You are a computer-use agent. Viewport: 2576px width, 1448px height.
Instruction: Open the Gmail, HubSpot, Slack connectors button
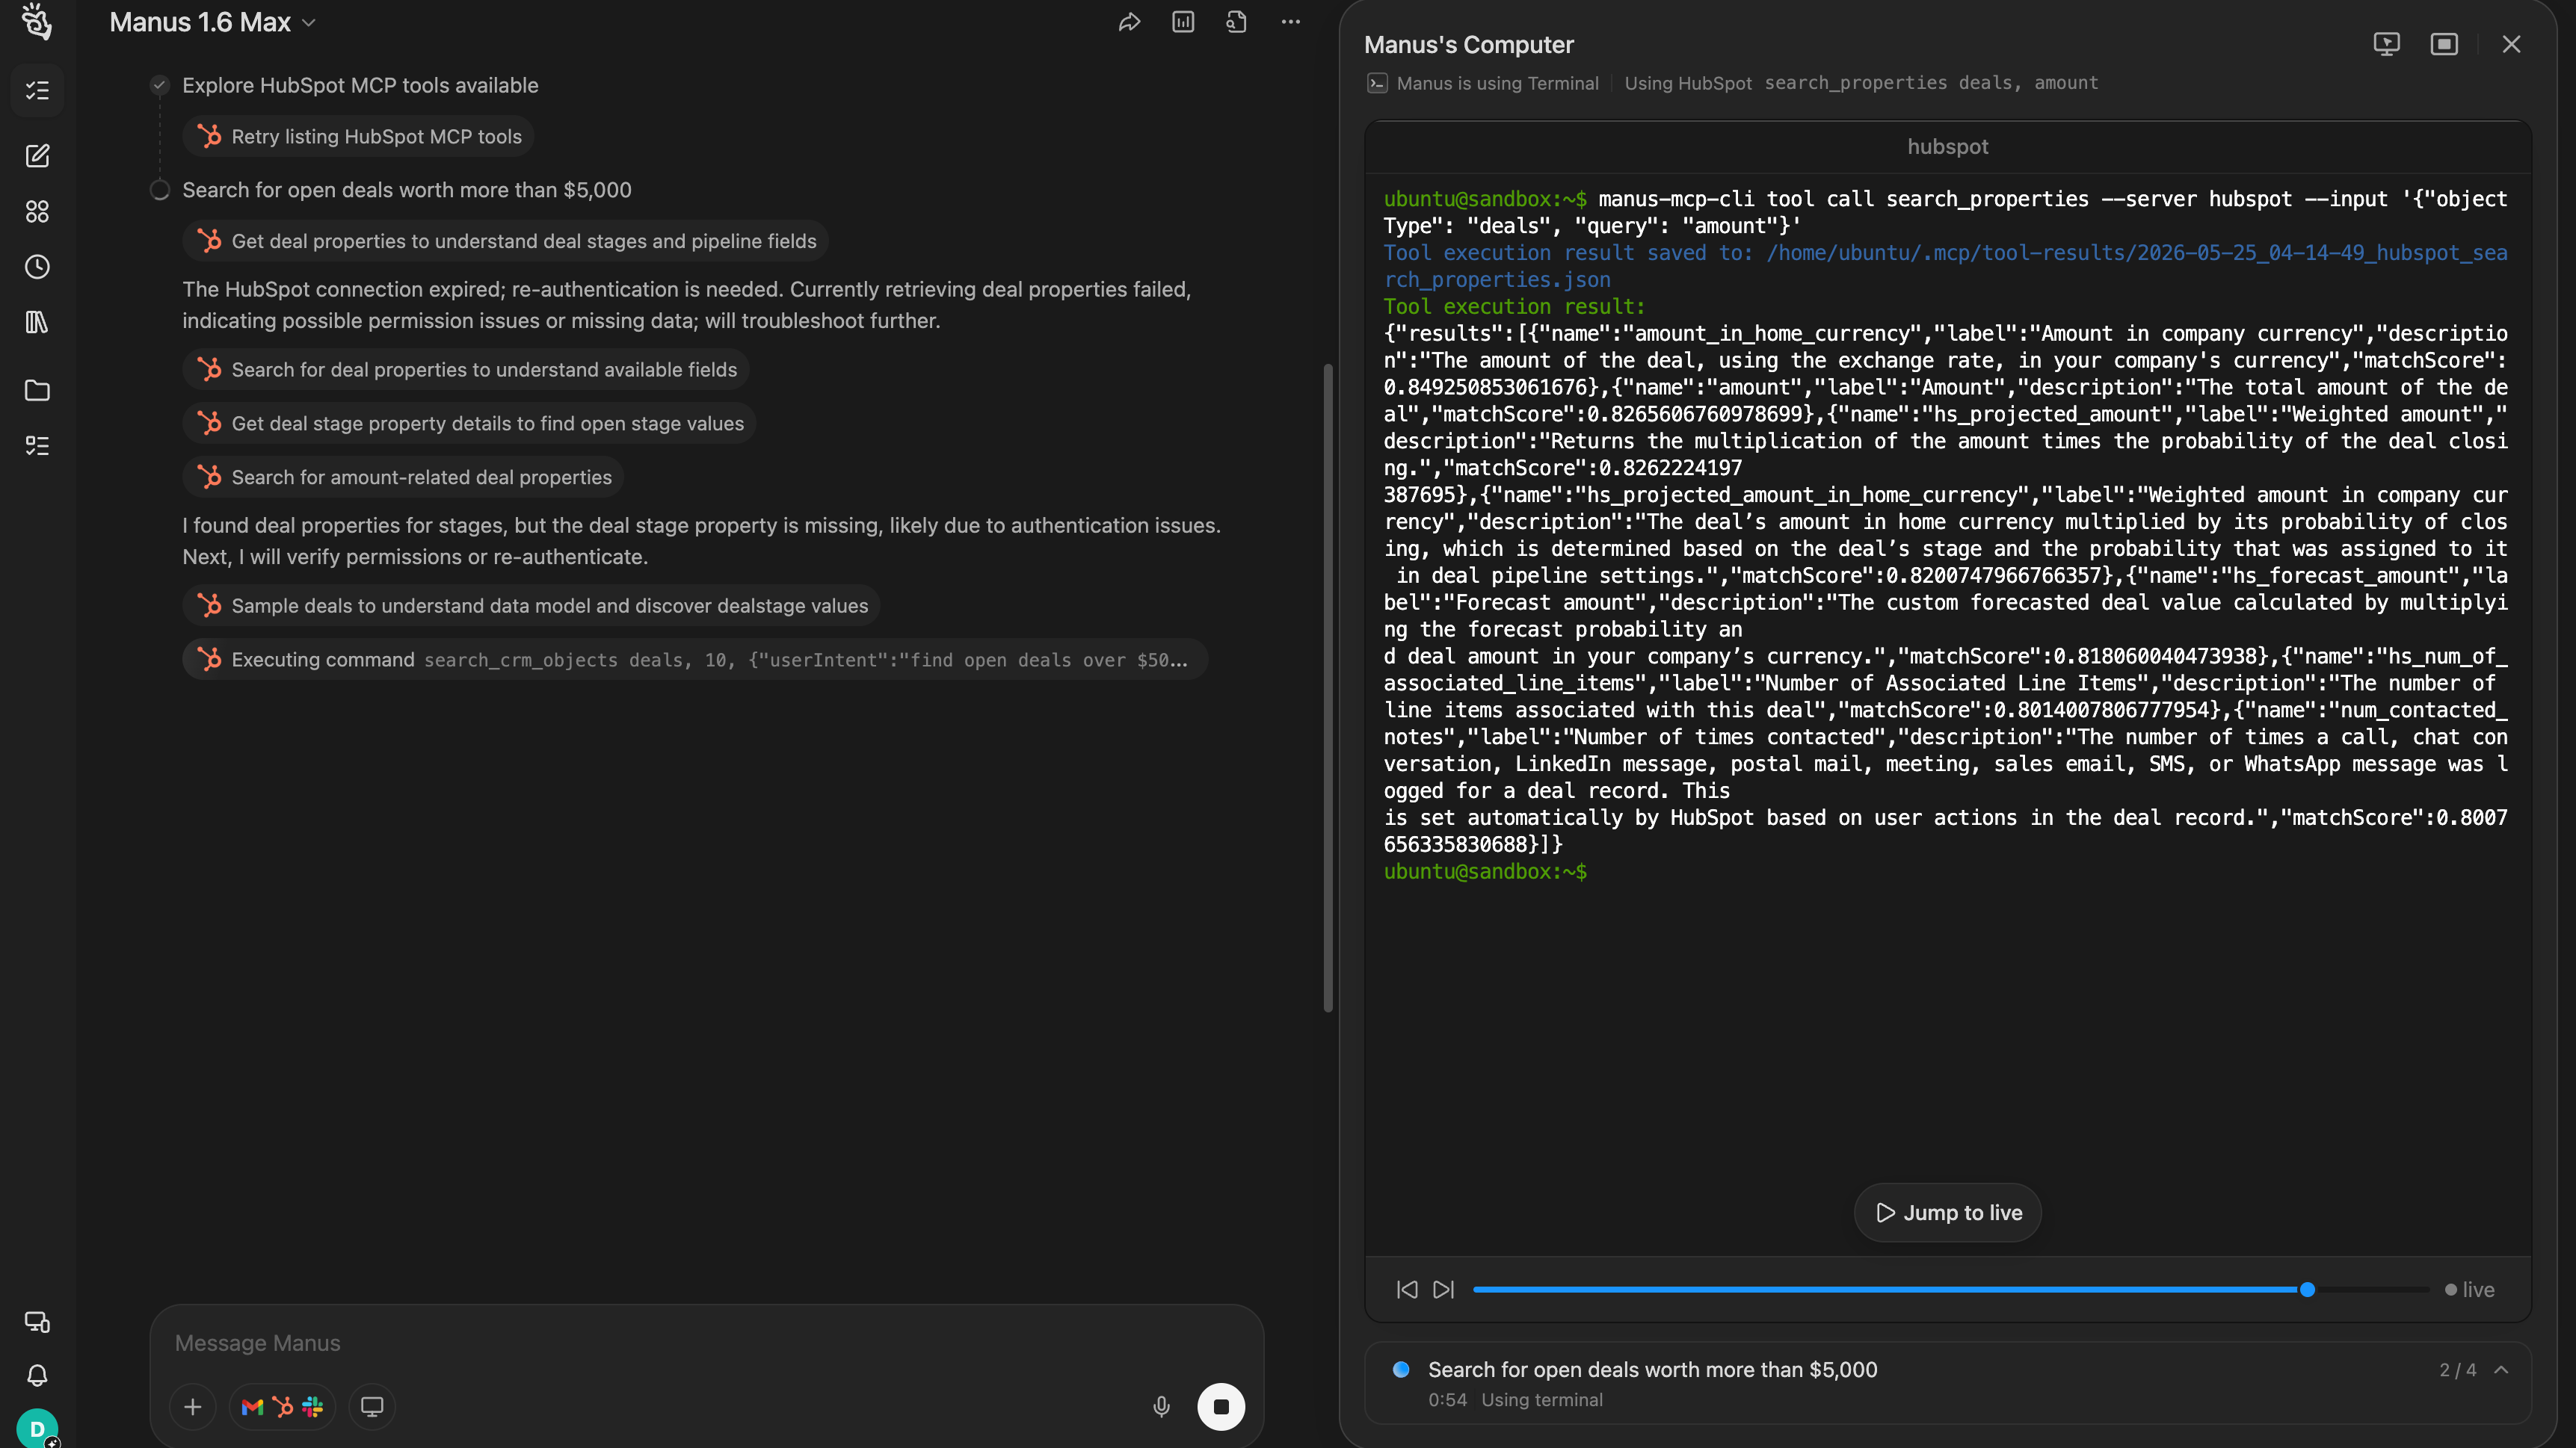[282, 1407]
